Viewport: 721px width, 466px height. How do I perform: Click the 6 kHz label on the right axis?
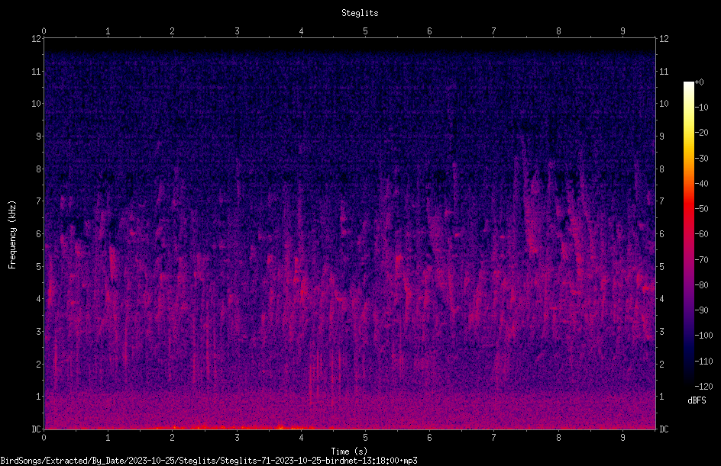(x=661, y=233)
